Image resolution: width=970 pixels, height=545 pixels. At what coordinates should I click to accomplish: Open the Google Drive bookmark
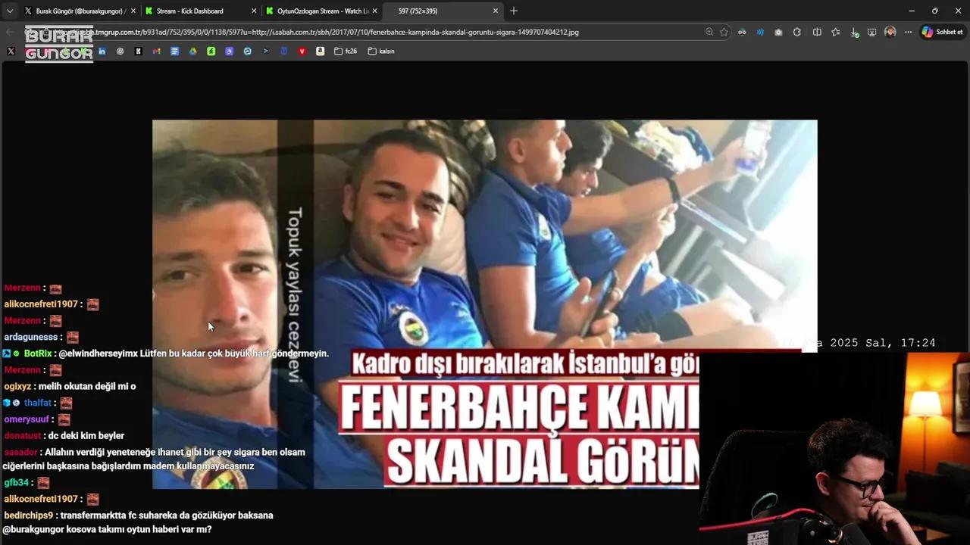click(192, 51)
